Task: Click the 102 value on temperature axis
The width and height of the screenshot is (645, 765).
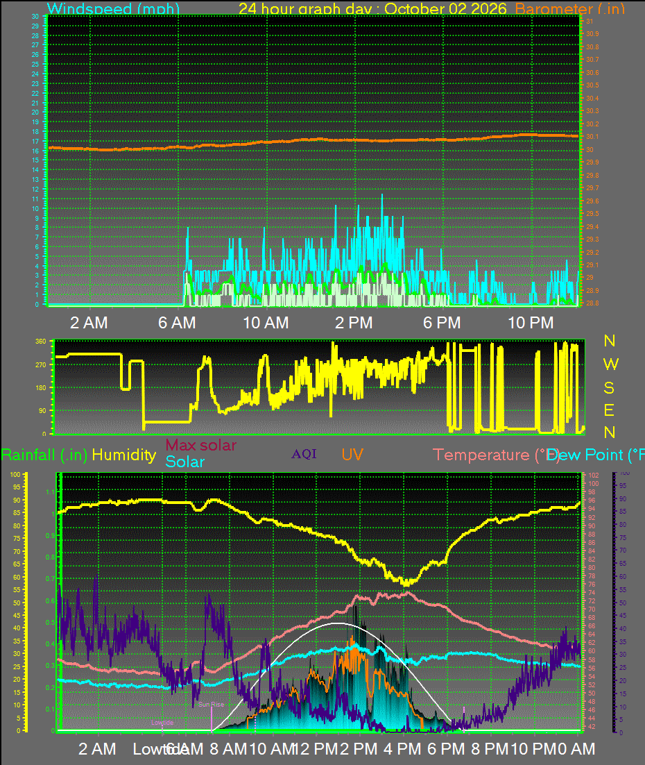Action: point(593,476)
